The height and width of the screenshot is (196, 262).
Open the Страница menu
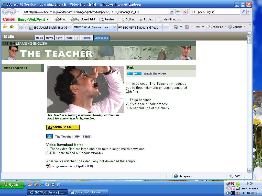(x=216, y=27)
